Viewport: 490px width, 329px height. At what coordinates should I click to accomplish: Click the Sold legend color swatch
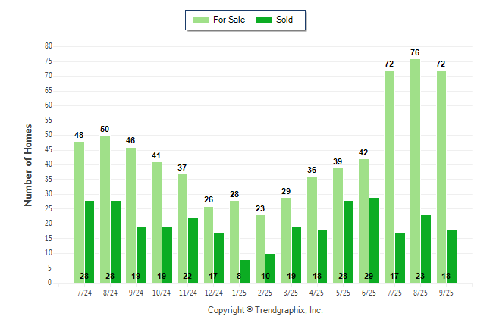click(x=264, y=20)
